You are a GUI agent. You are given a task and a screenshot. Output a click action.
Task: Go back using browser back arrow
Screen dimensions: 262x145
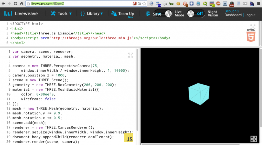coord(3,4)
